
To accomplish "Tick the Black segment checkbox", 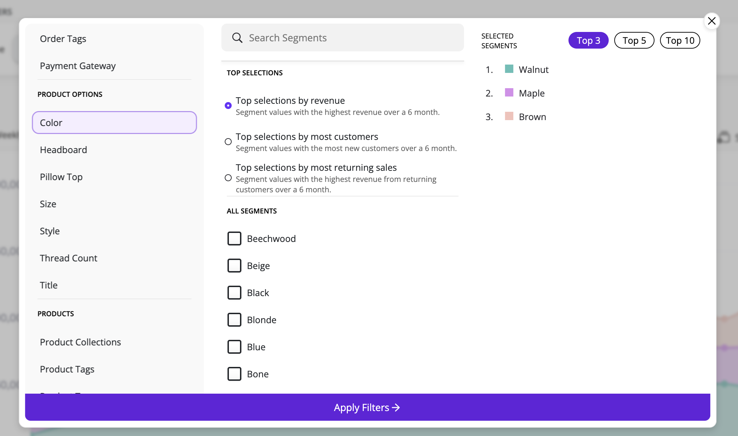I will coord(234,293).
